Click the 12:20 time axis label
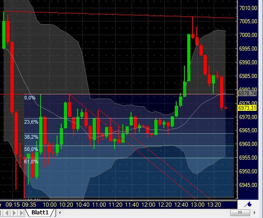The image size is (263, 218). pos(165,205)
